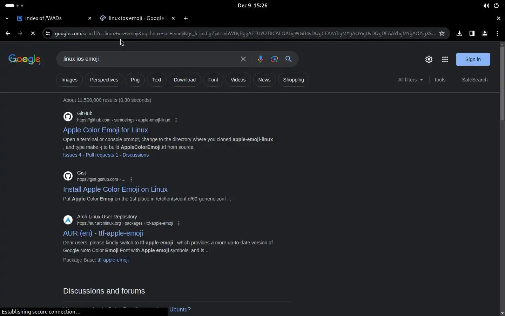Go to Google home via logo
Image resolution: width=505 pixels, height=316 pixels.
pyautogui.click(x=25, y=59)
